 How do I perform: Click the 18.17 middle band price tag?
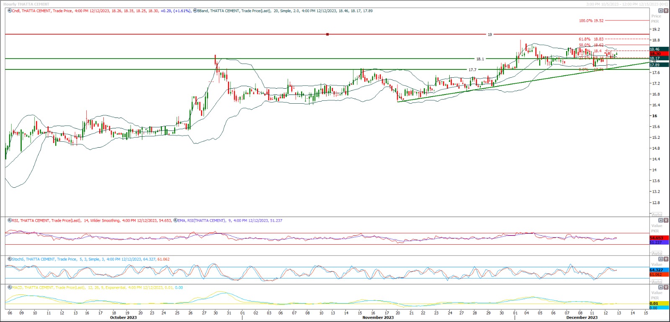tap(659, 59)
